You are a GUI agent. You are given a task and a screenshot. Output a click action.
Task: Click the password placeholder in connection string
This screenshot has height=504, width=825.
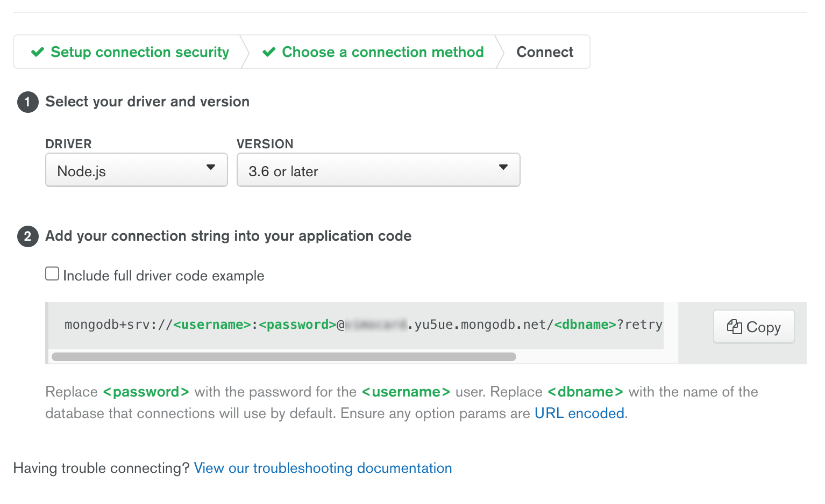[x=297, y=325]
